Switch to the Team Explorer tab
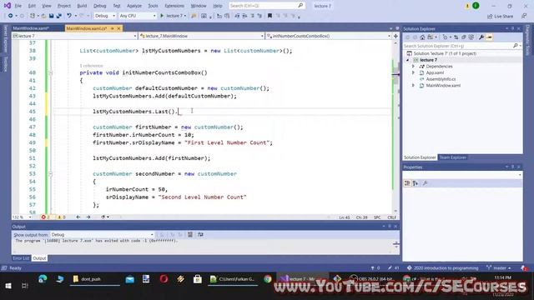Screen dimensions: 534x300 click(x=452, y=157)
